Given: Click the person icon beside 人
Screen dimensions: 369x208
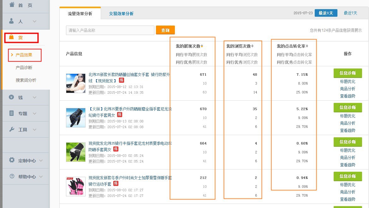Looking at the screenshot, I should tap(11, 21).
